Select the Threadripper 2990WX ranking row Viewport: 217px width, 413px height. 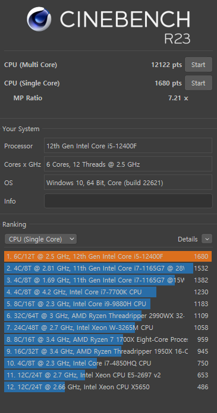tap(108, 316)
